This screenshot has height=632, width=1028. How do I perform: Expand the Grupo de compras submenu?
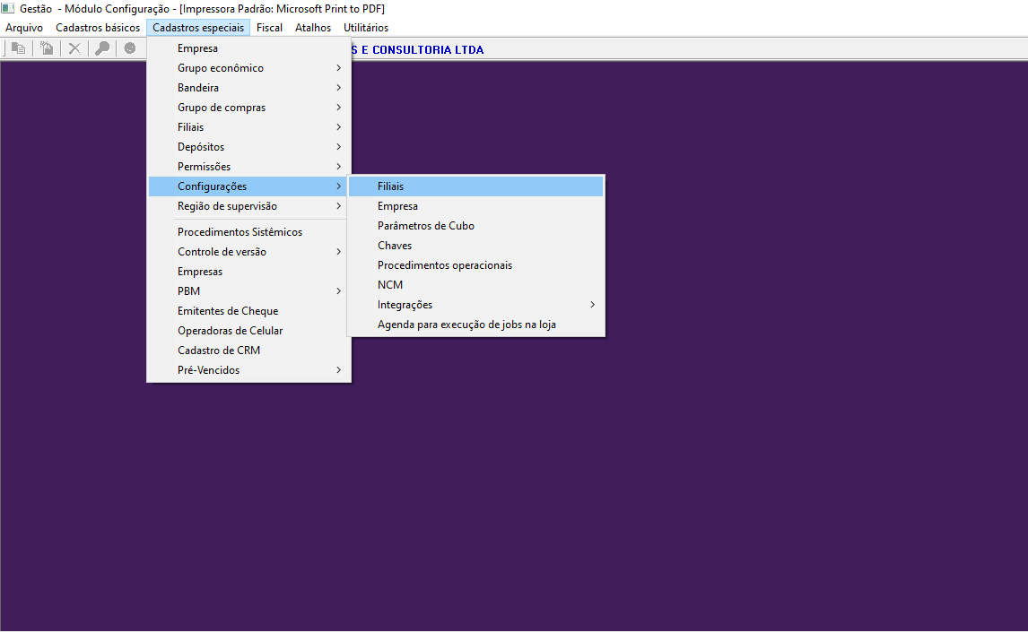pyautogui.click(x=249, y=108)
